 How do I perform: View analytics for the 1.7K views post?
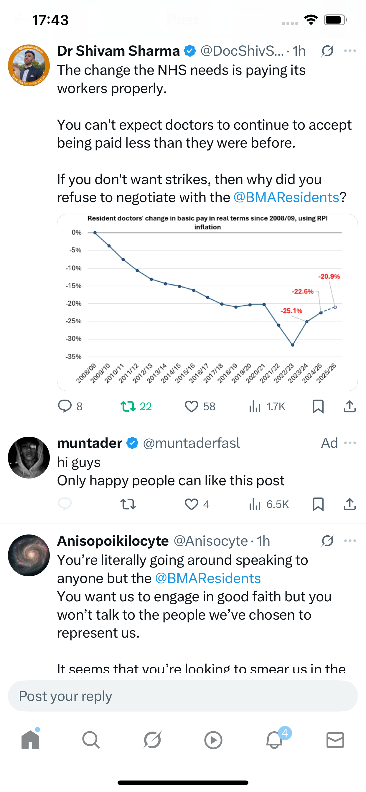pyautogui.click(x=267, y=406)
